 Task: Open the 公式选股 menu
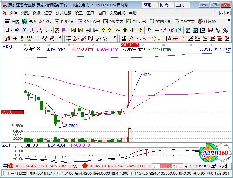[x=64, y=13]
